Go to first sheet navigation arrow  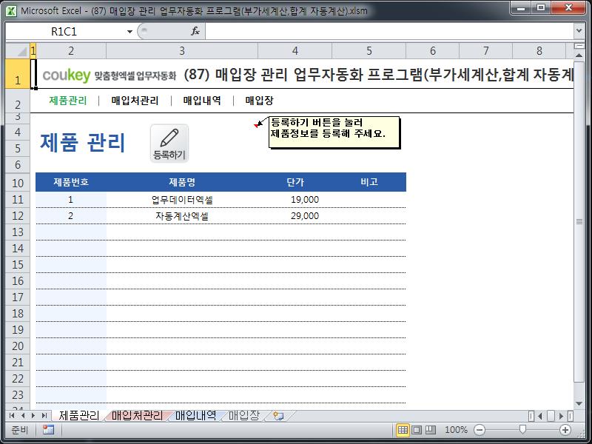[12, 416]
